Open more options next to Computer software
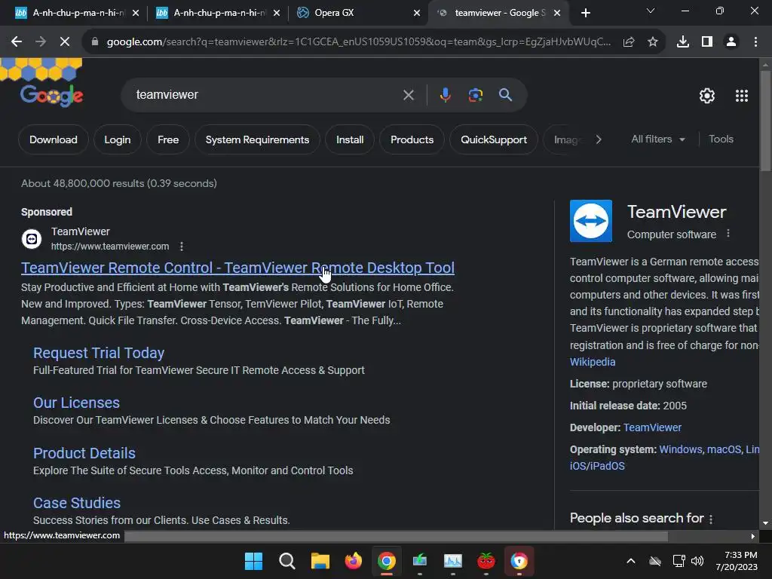This screenshot has width=772, height=579. (x=728, y=234)
